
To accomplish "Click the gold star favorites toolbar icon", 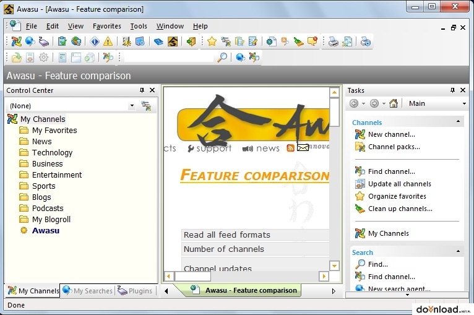I will pos(212,41).
